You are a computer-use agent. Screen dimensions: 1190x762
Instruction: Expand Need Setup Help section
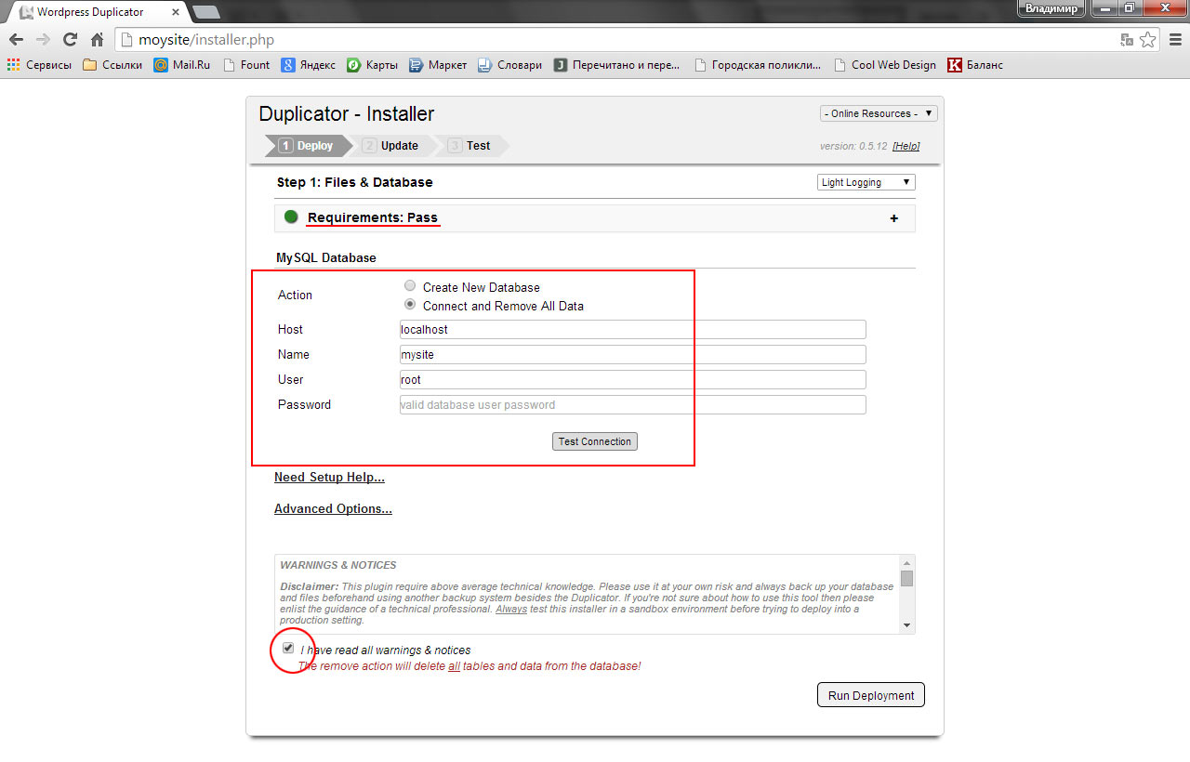pyautogui.click(x=329, y=478)
